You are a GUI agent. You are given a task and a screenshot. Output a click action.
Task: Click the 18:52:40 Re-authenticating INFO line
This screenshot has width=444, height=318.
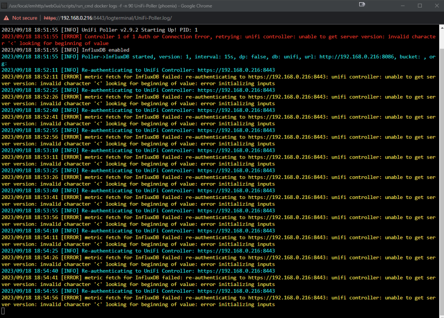(x=138, y=110)
